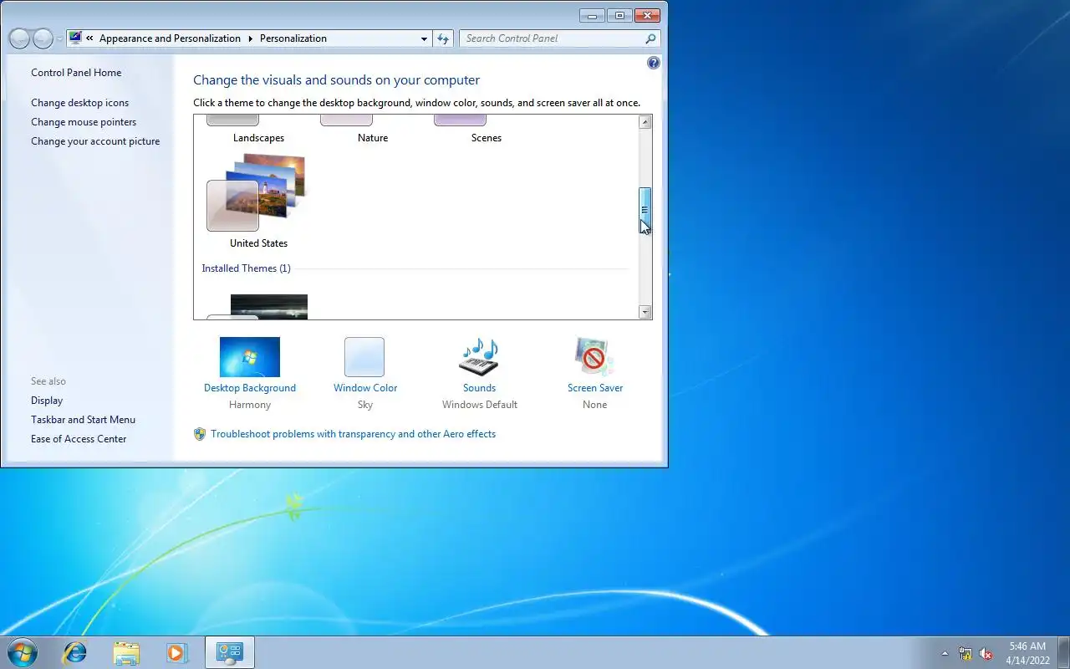Viewport: 1070px width, 669px height.
Task: Open the Sounds icon
Action: click(479, 357)
